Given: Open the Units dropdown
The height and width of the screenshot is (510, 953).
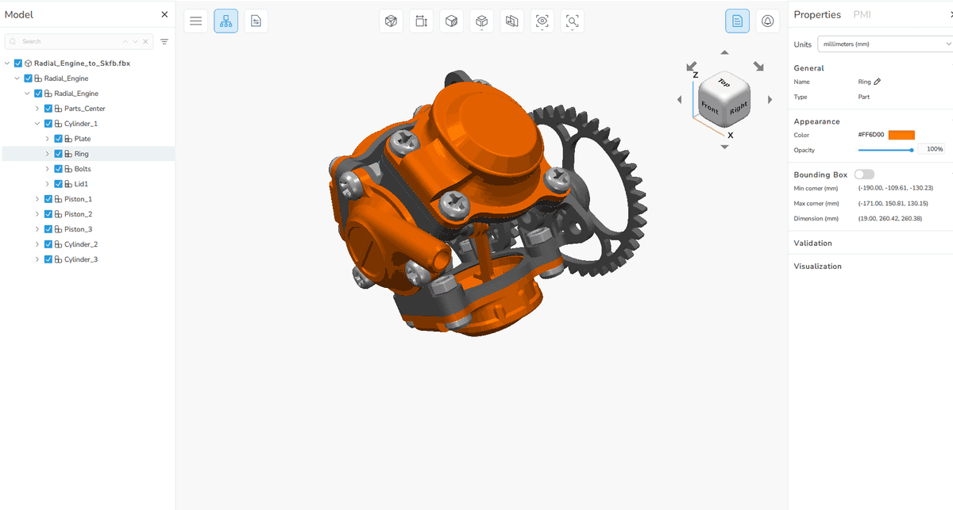Looking at the screenshot, I should (885, 44).
